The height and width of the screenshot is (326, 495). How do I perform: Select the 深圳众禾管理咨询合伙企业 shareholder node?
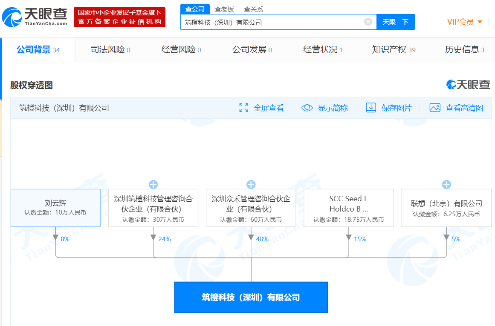[x=251, y=208]
